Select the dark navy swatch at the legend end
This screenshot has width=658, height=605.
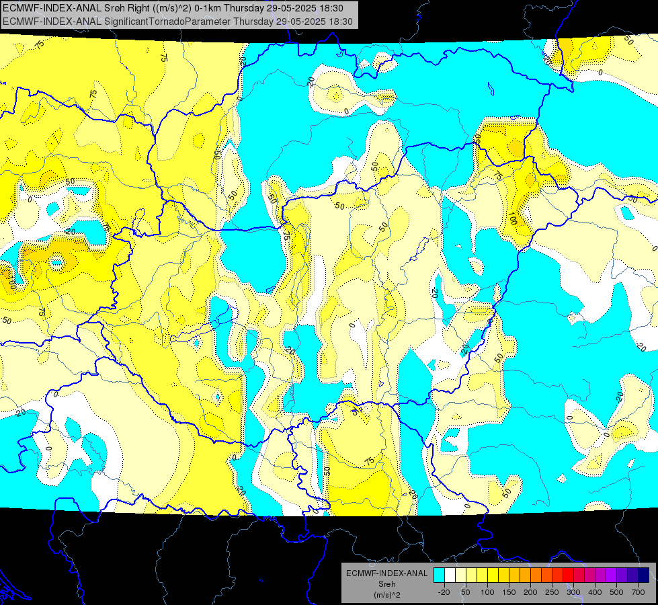click(x=644, y=575)
